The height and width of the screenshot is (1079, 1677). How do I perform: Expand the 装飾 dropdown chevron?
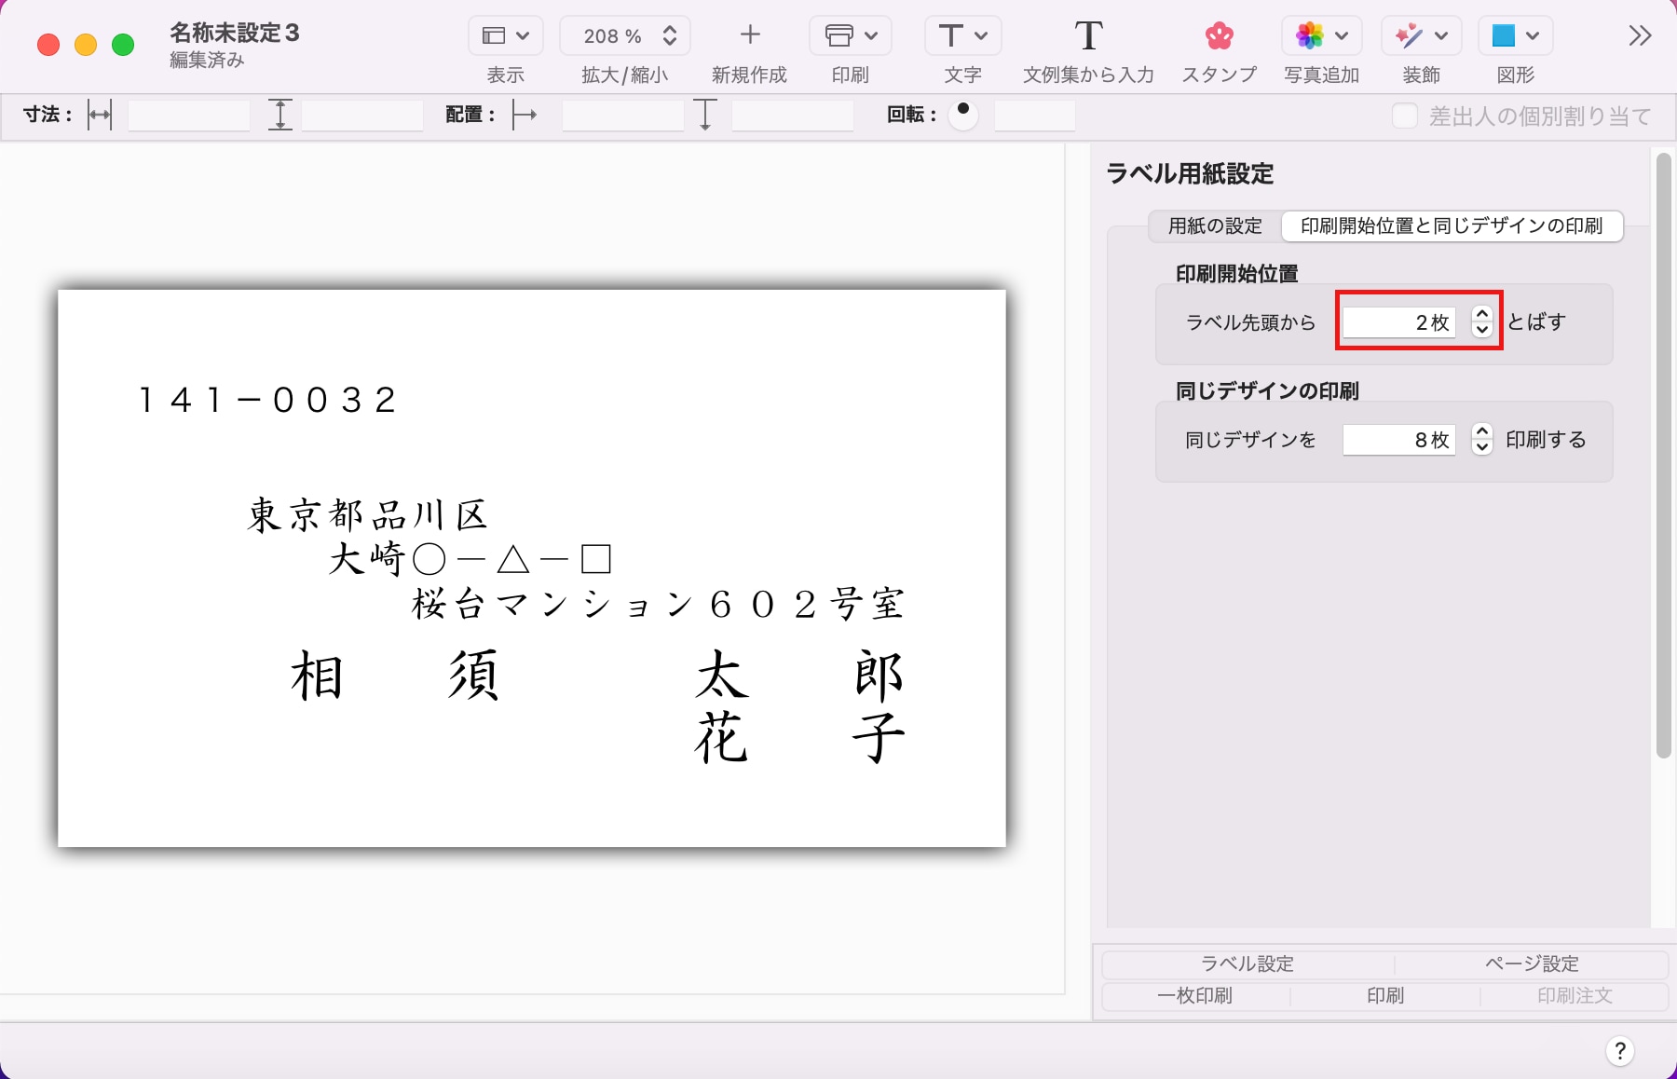(1441, 36)
